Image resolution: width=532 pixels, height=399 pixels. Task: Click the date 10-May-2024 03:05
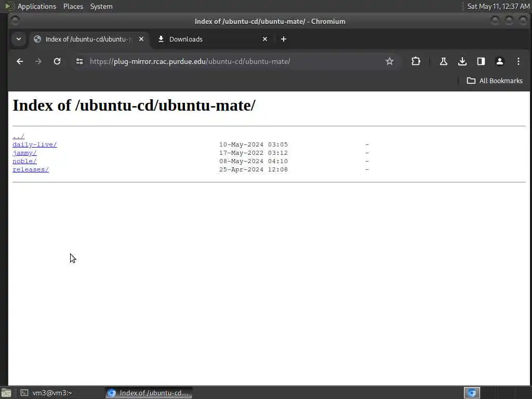254,144
